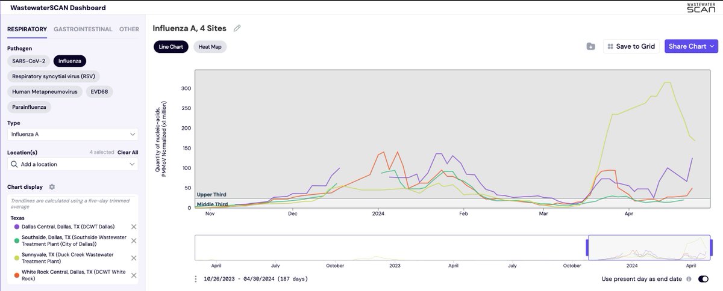Click Save to Grid button

click(x=631, y=46)
